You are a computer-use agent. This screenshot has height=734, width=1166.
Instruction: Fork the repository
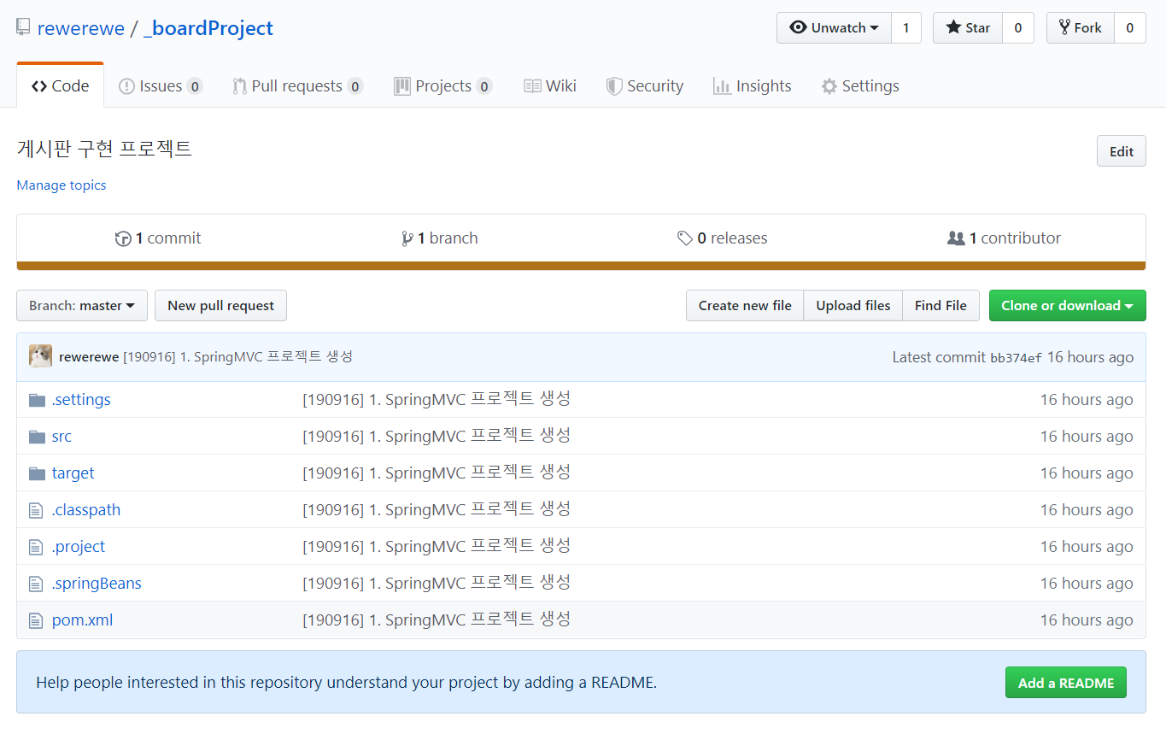point(1081,27)
